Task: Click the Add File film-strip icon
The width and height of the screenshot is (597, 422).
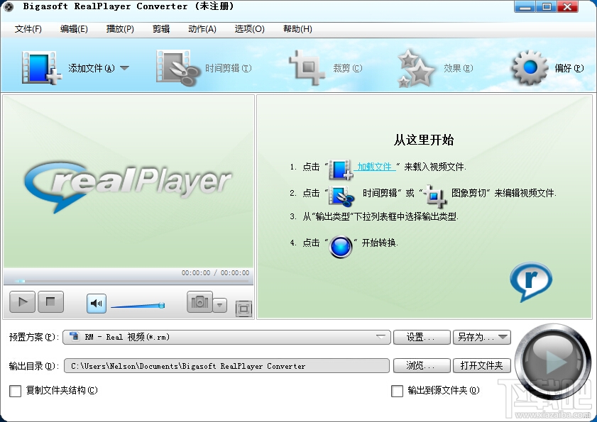Action: pos(41,68)
